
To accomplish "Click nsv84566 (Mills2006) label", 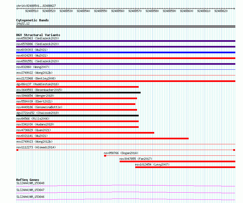I will [x=33, y=119].
